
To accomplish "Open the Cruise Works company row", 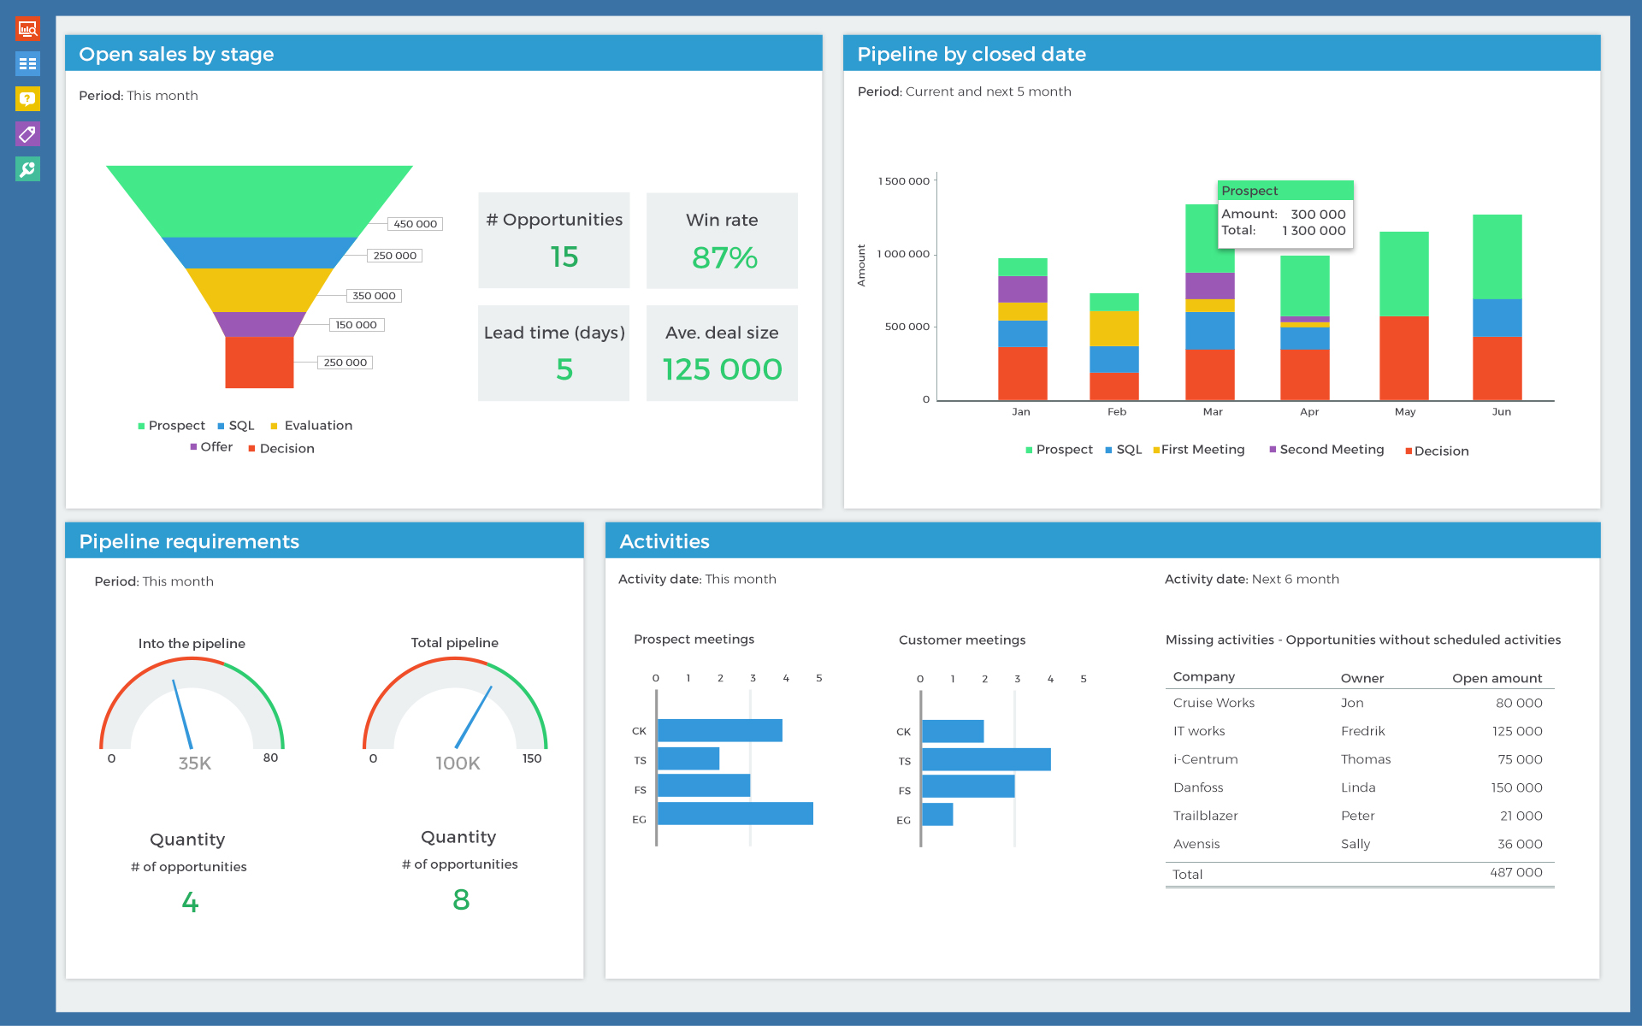I will [1213, 703].
